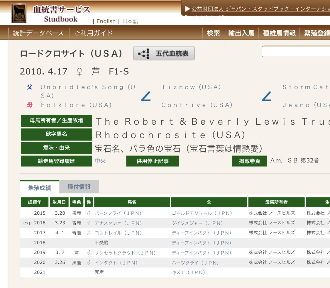330x288 pixels.
Task: Click the blue angle icon beside Tiznow
Action: (266, 96)
